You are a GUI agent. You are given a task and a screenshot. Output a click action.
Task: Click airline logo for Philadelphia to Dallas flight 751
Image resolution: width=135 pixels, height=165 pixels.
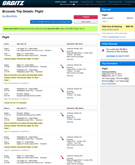pos(62,138)
